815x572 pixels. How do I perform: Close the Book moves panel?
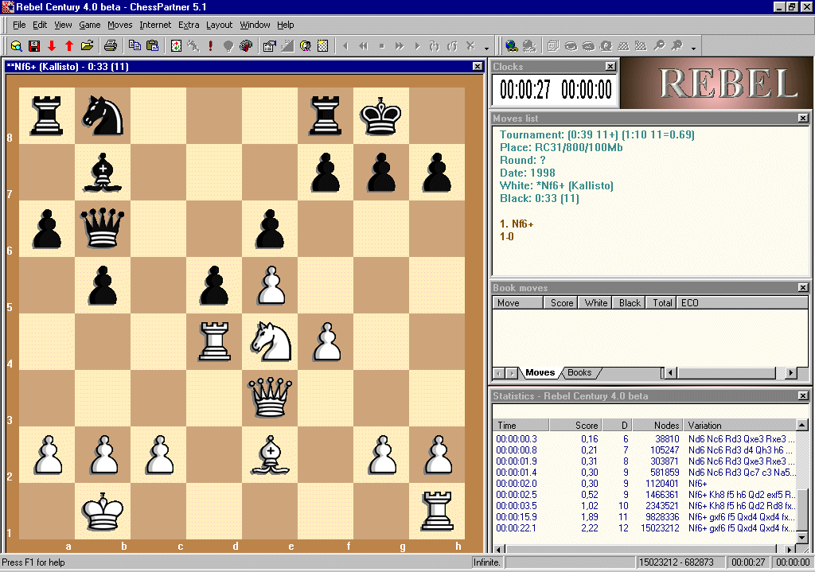pos(803,287)
